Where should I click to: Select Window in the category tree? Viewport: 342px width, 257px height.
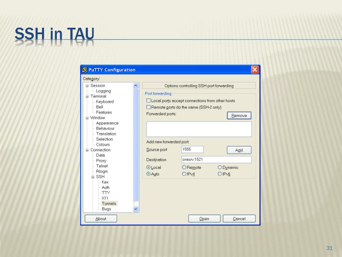(98, 118)
